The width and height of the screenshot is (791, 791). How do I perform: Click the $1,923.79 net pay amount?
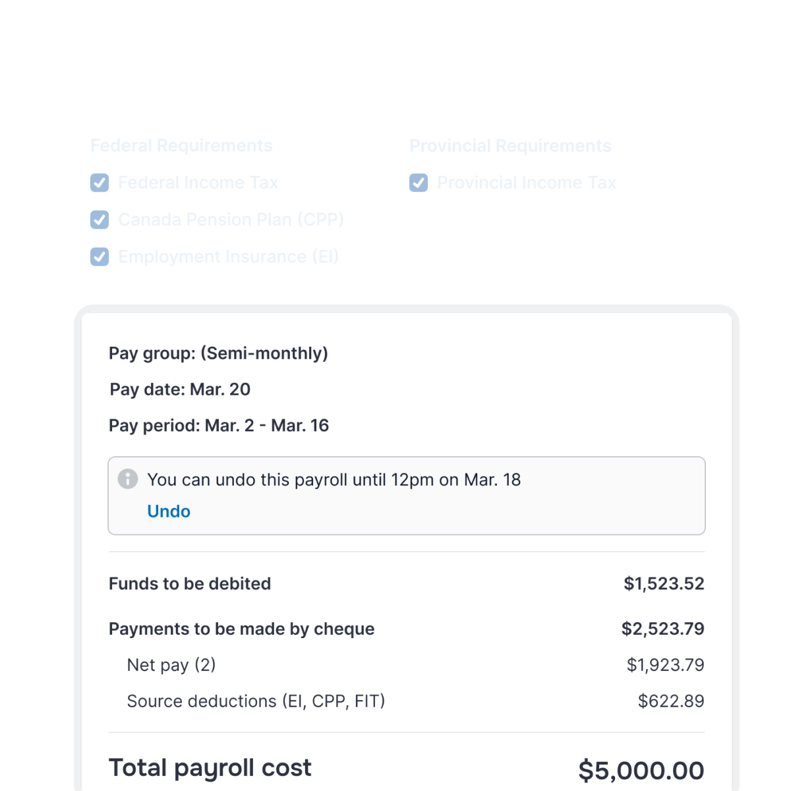click(666, 665)
